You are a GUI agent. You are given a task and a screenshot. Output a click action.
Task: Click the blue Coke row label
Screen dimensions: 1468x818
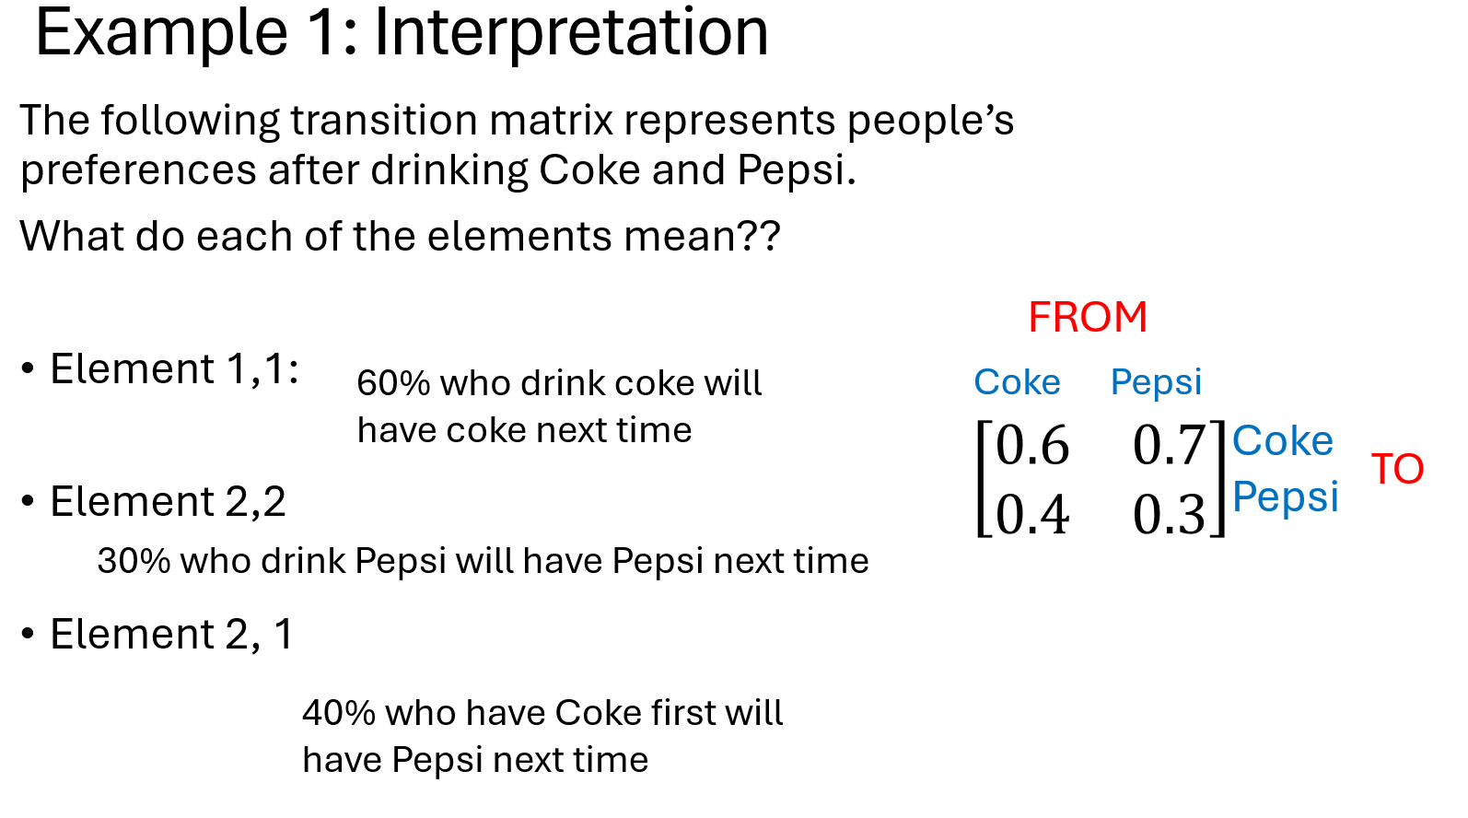[x=1283, y=440]
